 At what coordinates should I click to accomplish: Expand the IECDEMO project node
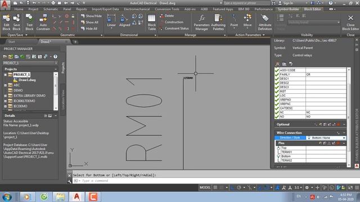[x=6, y=106]
